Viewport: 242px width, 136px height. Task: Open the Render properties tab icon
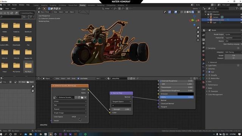click(203, 40)
